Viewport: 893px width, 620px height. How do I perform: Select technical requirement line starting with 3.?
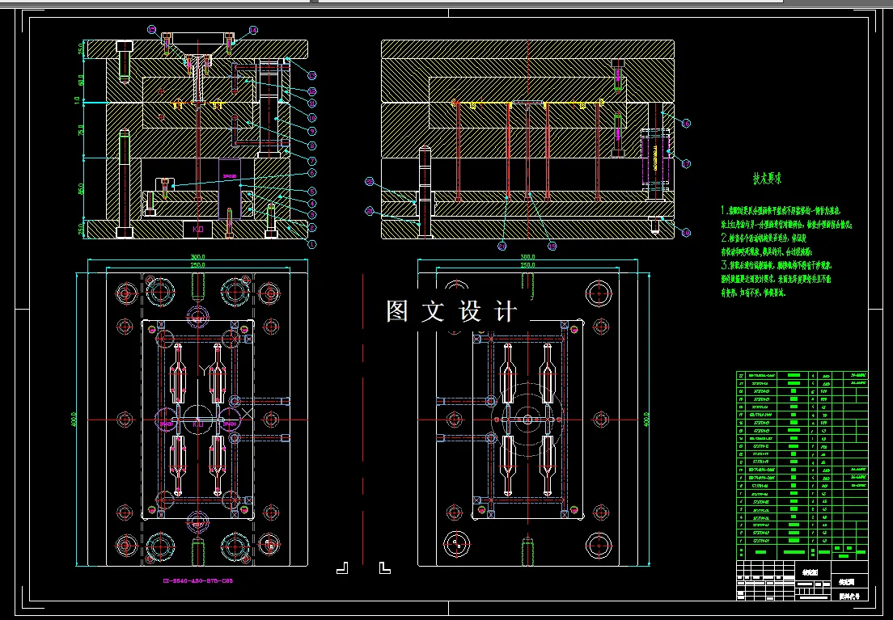click(775, 265)
